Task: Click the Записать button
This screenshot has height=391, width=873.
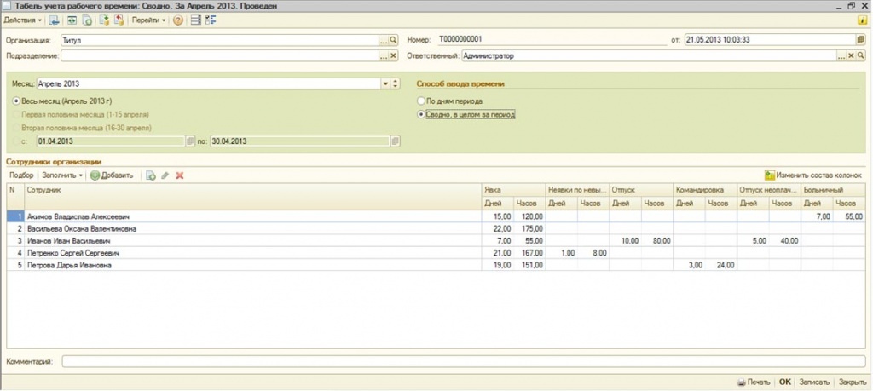Action: pyautogui.click(x=815, y=382)
